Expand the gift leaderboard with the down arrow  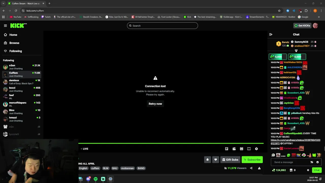coord(296,51)
